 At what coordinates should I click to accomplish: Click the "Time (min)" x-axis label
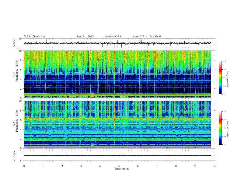tap(122, 169)
